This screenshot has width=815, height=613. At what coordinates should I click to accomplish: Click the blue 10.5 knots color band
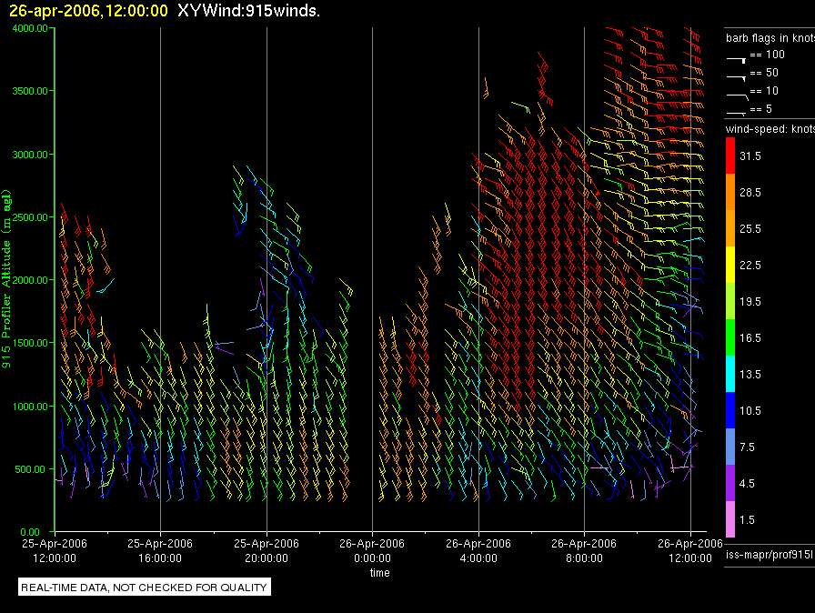click(729, 410)
